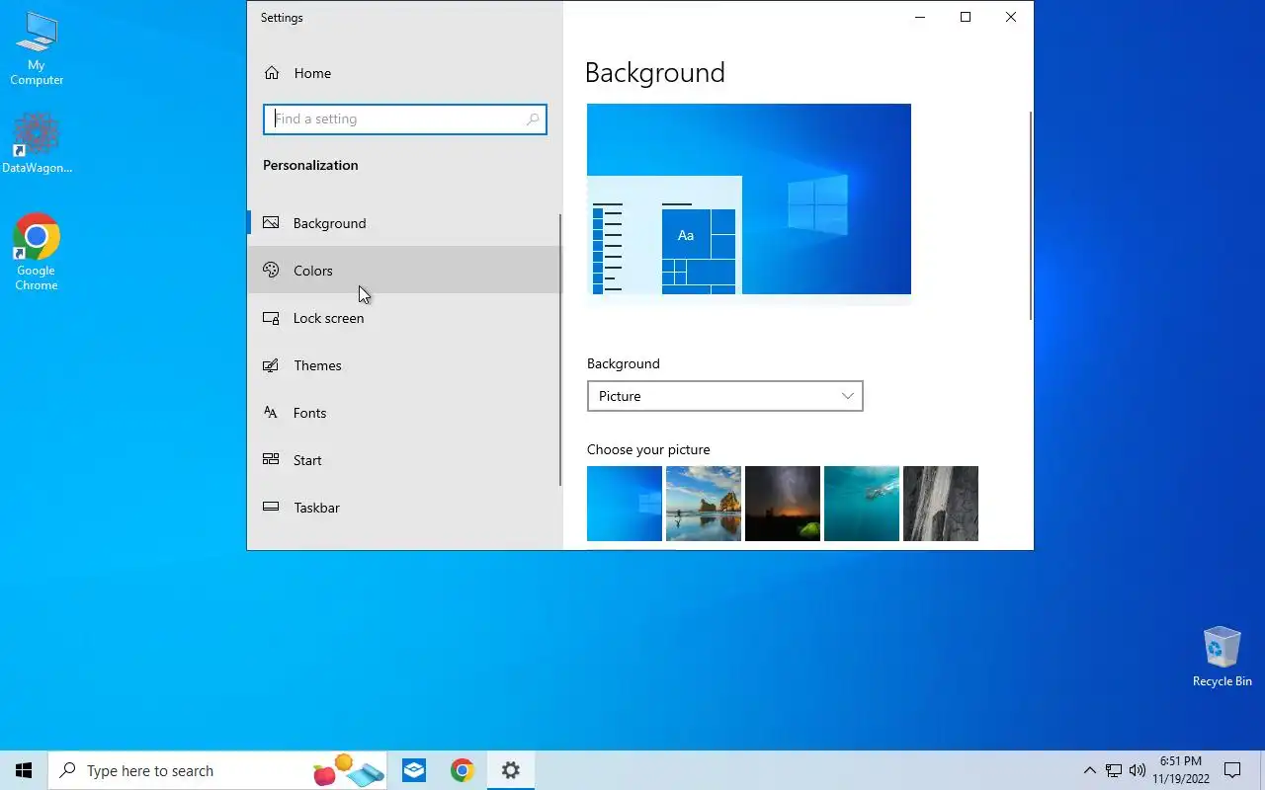Viewport: 1265px width, 790px height.
Task: Open the clock showing 6:51 PM
Action: [x=1180, y=770]
